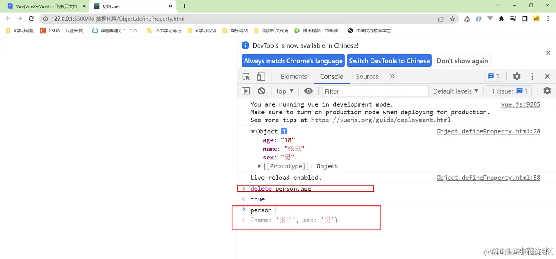The image size is (556, 259).
Task: Open the tab search chevron
Action: 498,6
